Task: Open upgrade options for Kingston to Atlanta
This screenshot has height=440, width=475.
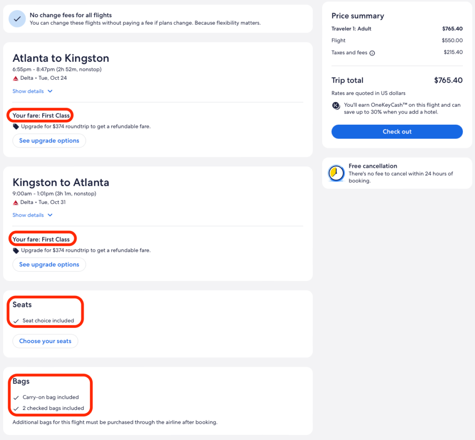Action: 49,264
